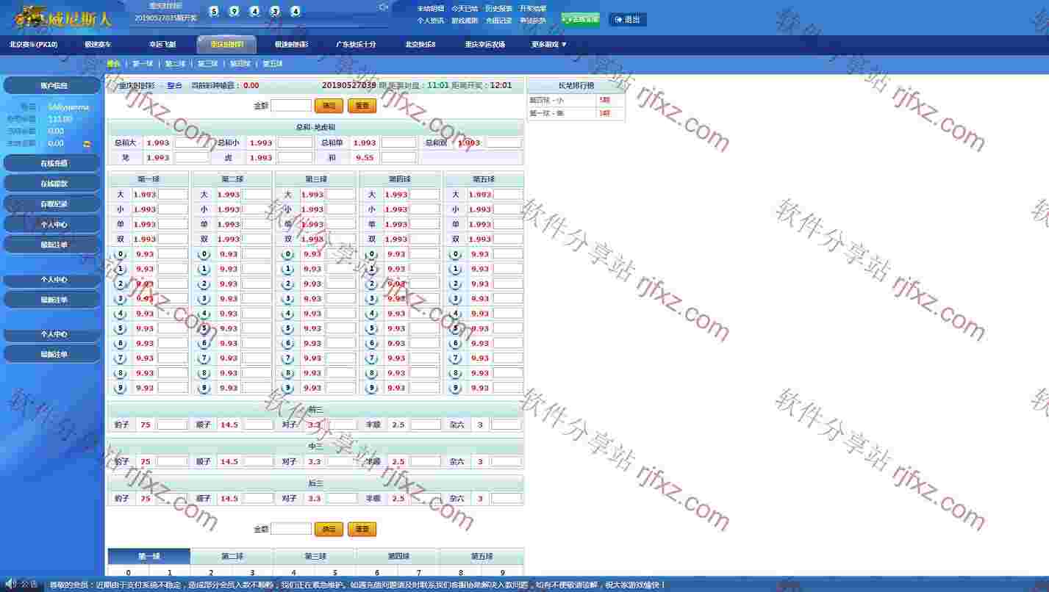Click 第四球 - 小 row in 长龙排行榜

click(576, 100)
